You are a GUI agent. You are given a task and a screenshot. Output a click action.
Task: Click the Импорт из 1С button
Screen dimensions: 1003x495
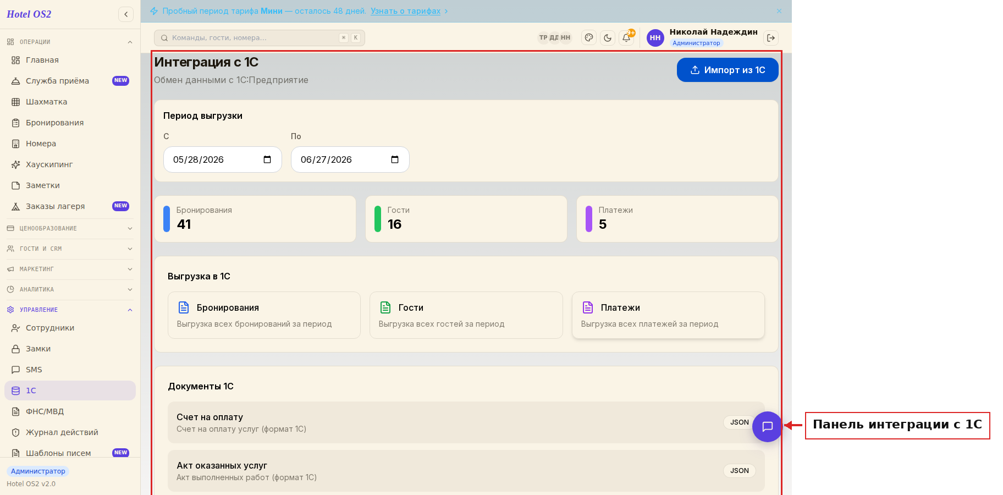(x=728, y=70)
